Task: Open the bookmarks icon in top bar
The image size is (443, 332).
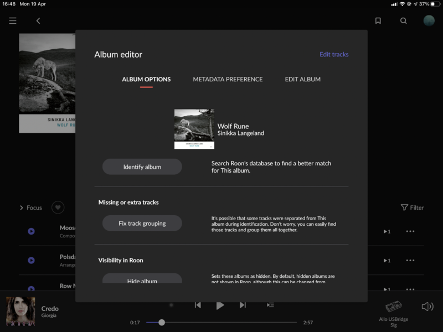Action: [x=378, y=21]
